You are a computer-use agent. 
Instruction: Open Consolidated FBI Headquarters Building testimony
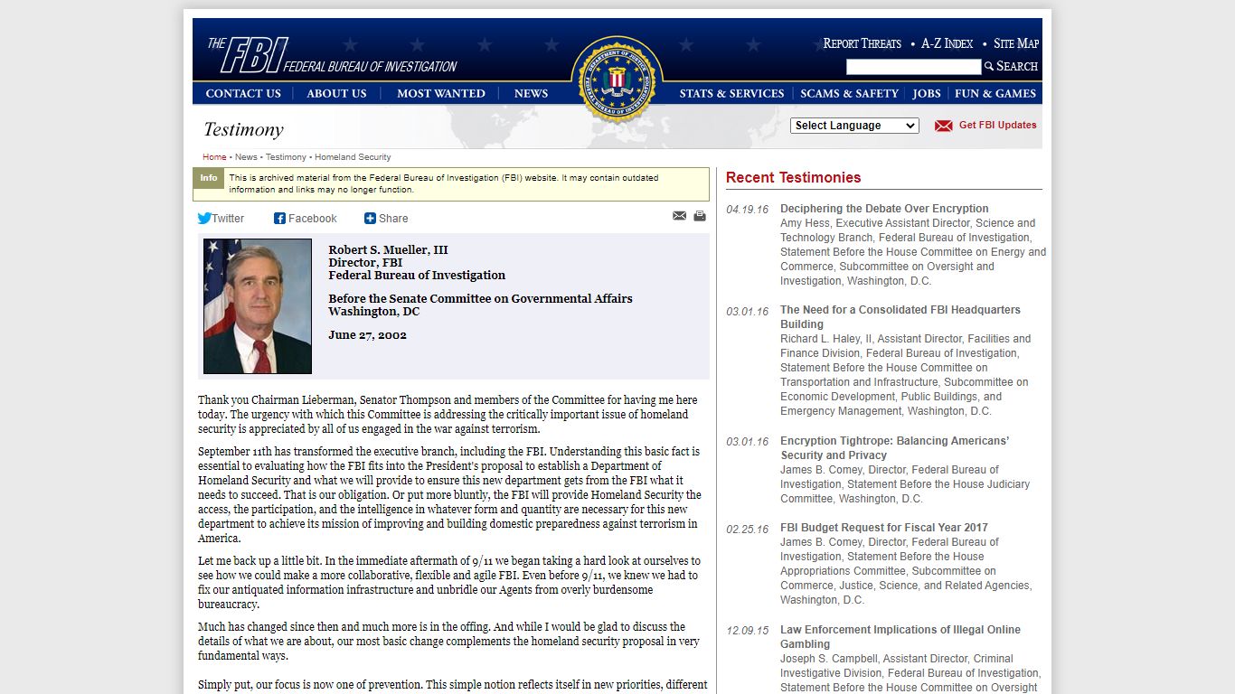click(x=900, y=317)
